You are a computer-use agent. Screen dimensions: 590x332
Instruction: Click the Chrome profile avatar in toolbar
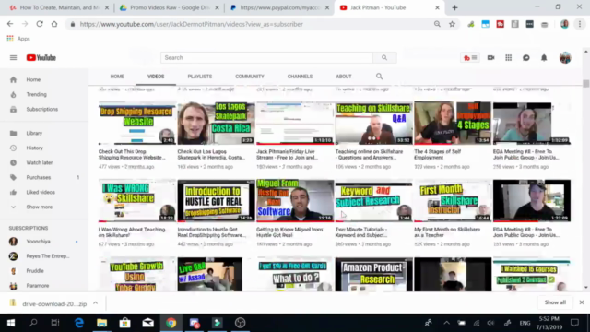tap(564, 24)
